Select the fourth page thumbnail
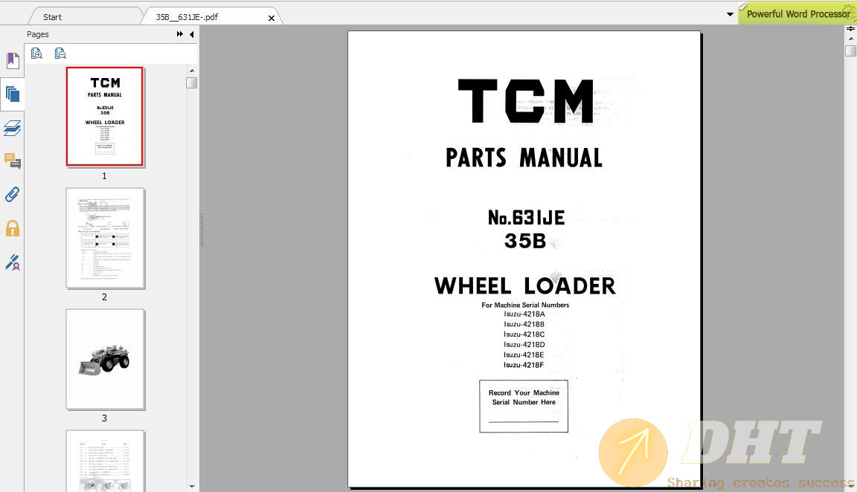The image size is (857, 492). [x=105, y=461]
